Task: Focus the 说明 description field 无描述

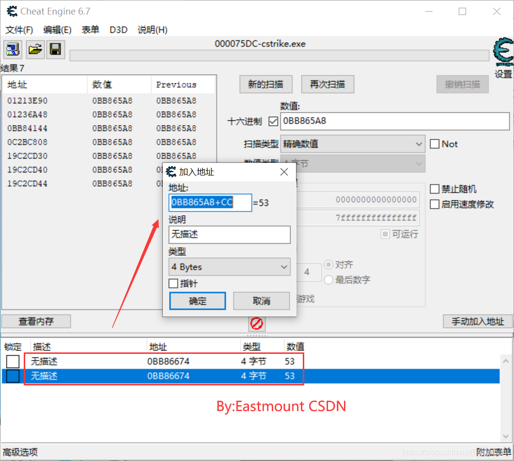Action: [x=230, y=234]
